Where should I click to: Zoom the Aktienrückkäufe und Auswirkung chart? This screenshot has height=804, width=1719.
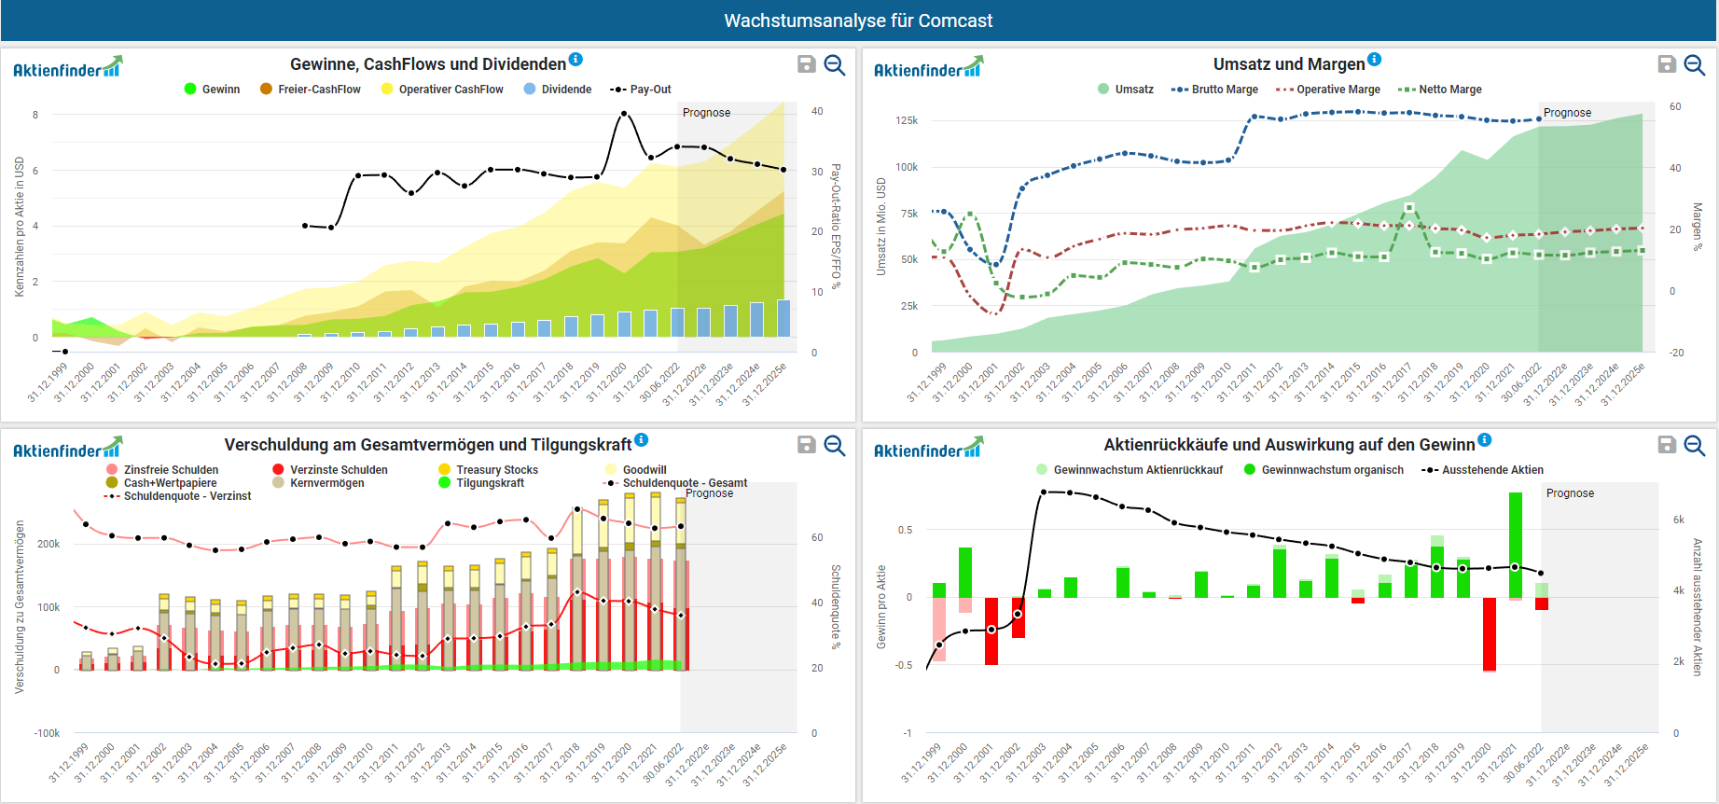click(1695, 445)
